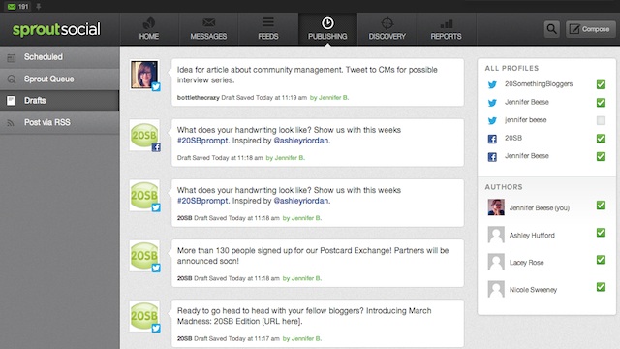
Task: Select Drafts in the sidebar
Action: click(59, 101)
